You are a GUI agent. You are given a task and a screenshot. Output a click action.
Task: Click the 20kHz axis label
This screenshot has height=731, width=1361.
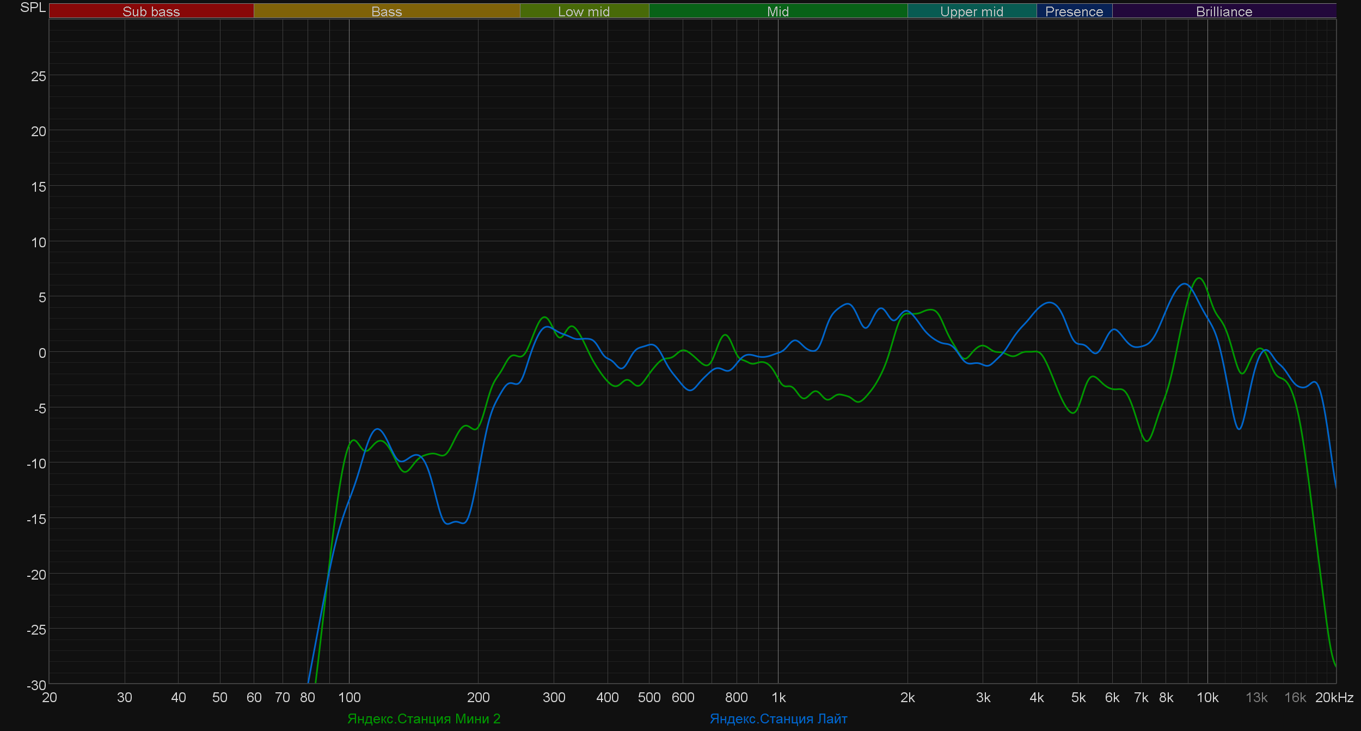point(1334,697)
